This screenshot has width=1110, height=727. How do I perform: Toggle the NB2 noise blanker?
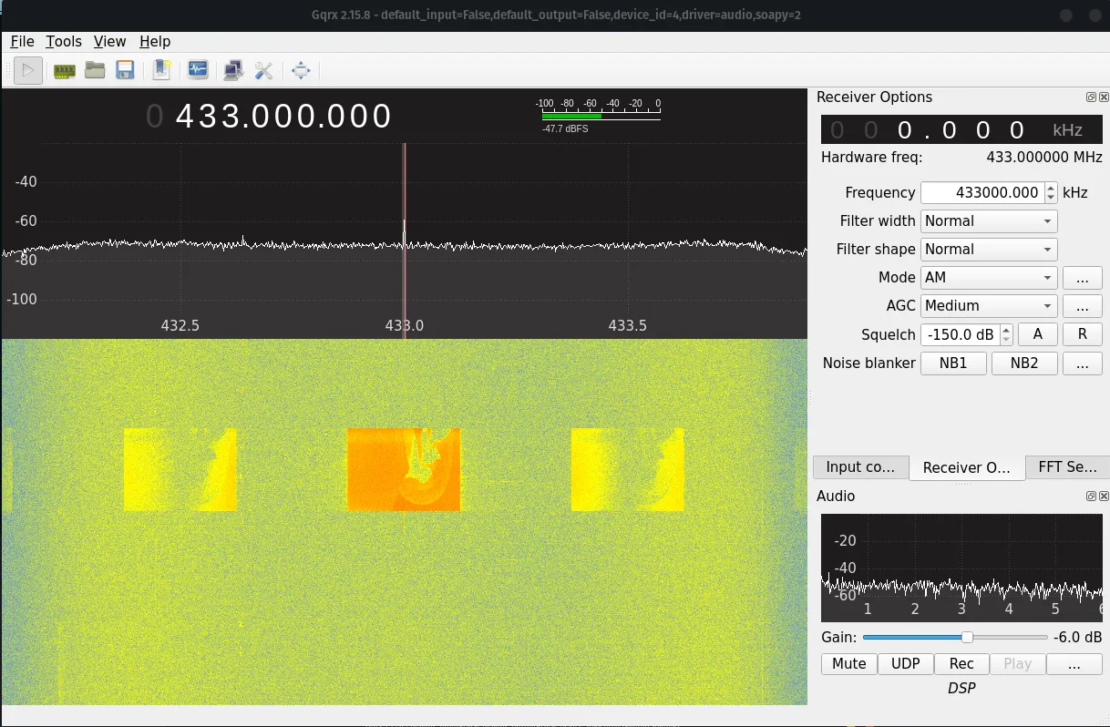coord(1024,363)
